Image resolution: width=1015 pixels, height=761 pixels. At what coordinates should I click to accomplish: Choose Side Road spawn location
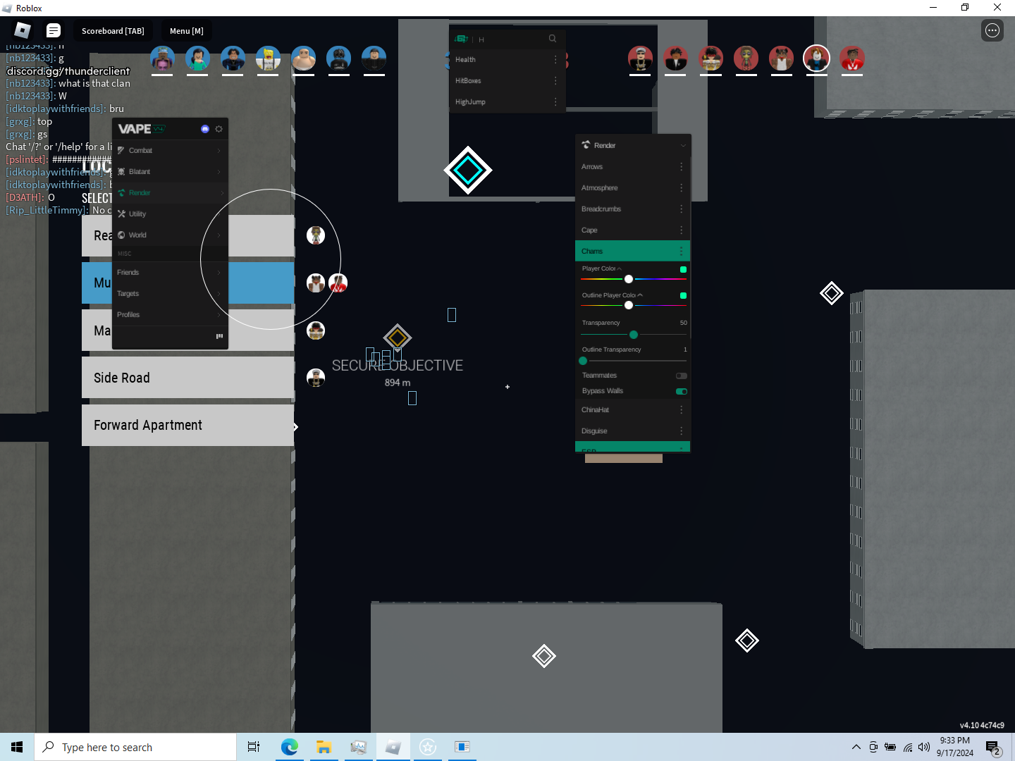click(x=187, y=378)
